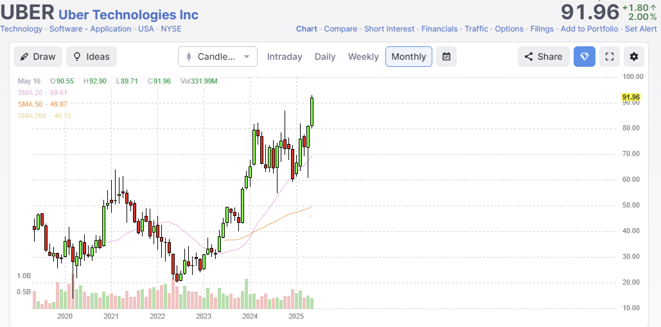This screenshot has height=327, width=661.
Task: Open the Traffic link
Action: pos(477,29)
